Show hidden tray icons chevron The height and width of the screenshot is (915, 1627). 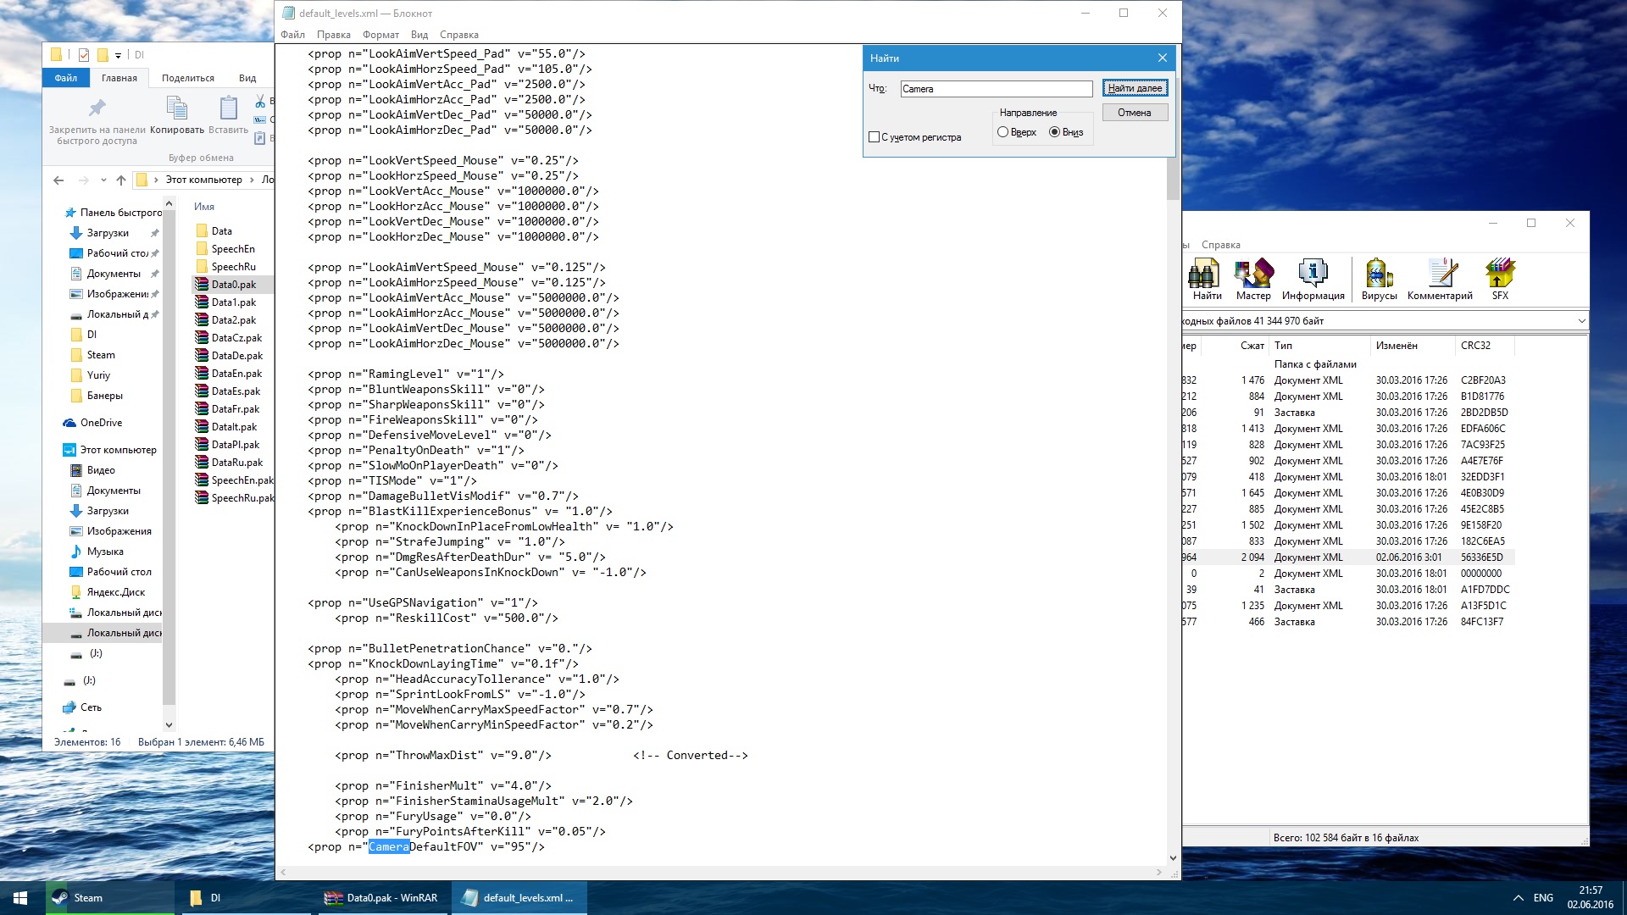pyautogui.click(x=1518, y=898)
